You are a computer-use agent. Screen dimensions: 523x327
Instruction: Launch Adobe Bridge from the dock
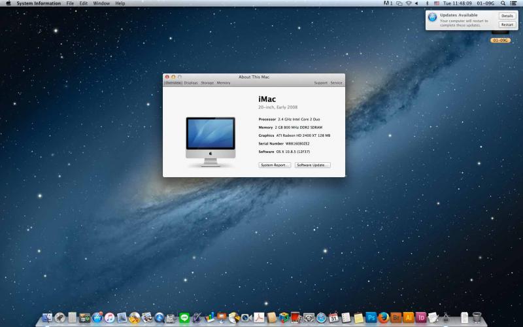396,318
